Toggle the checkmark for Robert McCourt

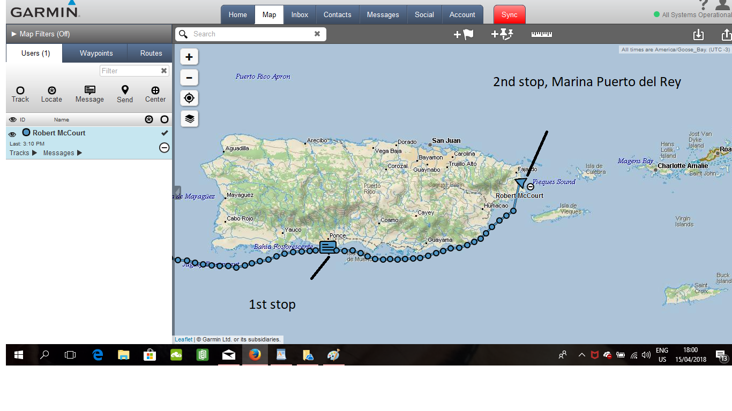click(165, 133)
